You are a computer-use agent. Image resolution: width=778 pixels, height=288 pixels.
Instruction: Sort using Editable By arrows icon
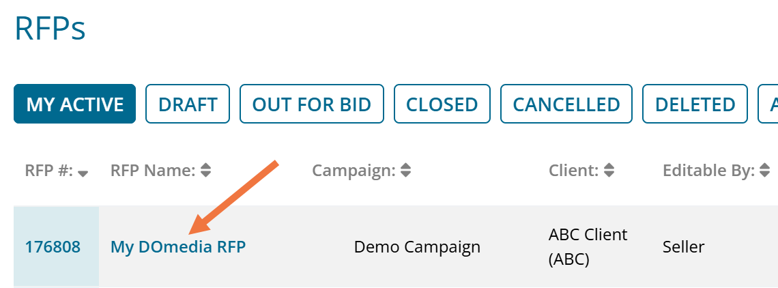point(765,171)
